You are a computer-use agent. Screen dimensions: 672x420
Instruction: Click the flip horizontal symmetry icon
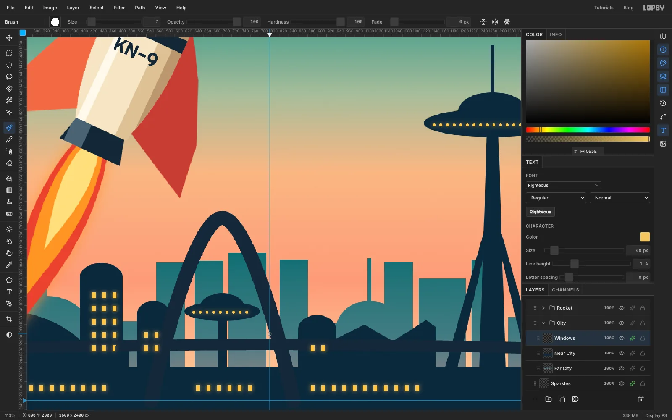495,22
